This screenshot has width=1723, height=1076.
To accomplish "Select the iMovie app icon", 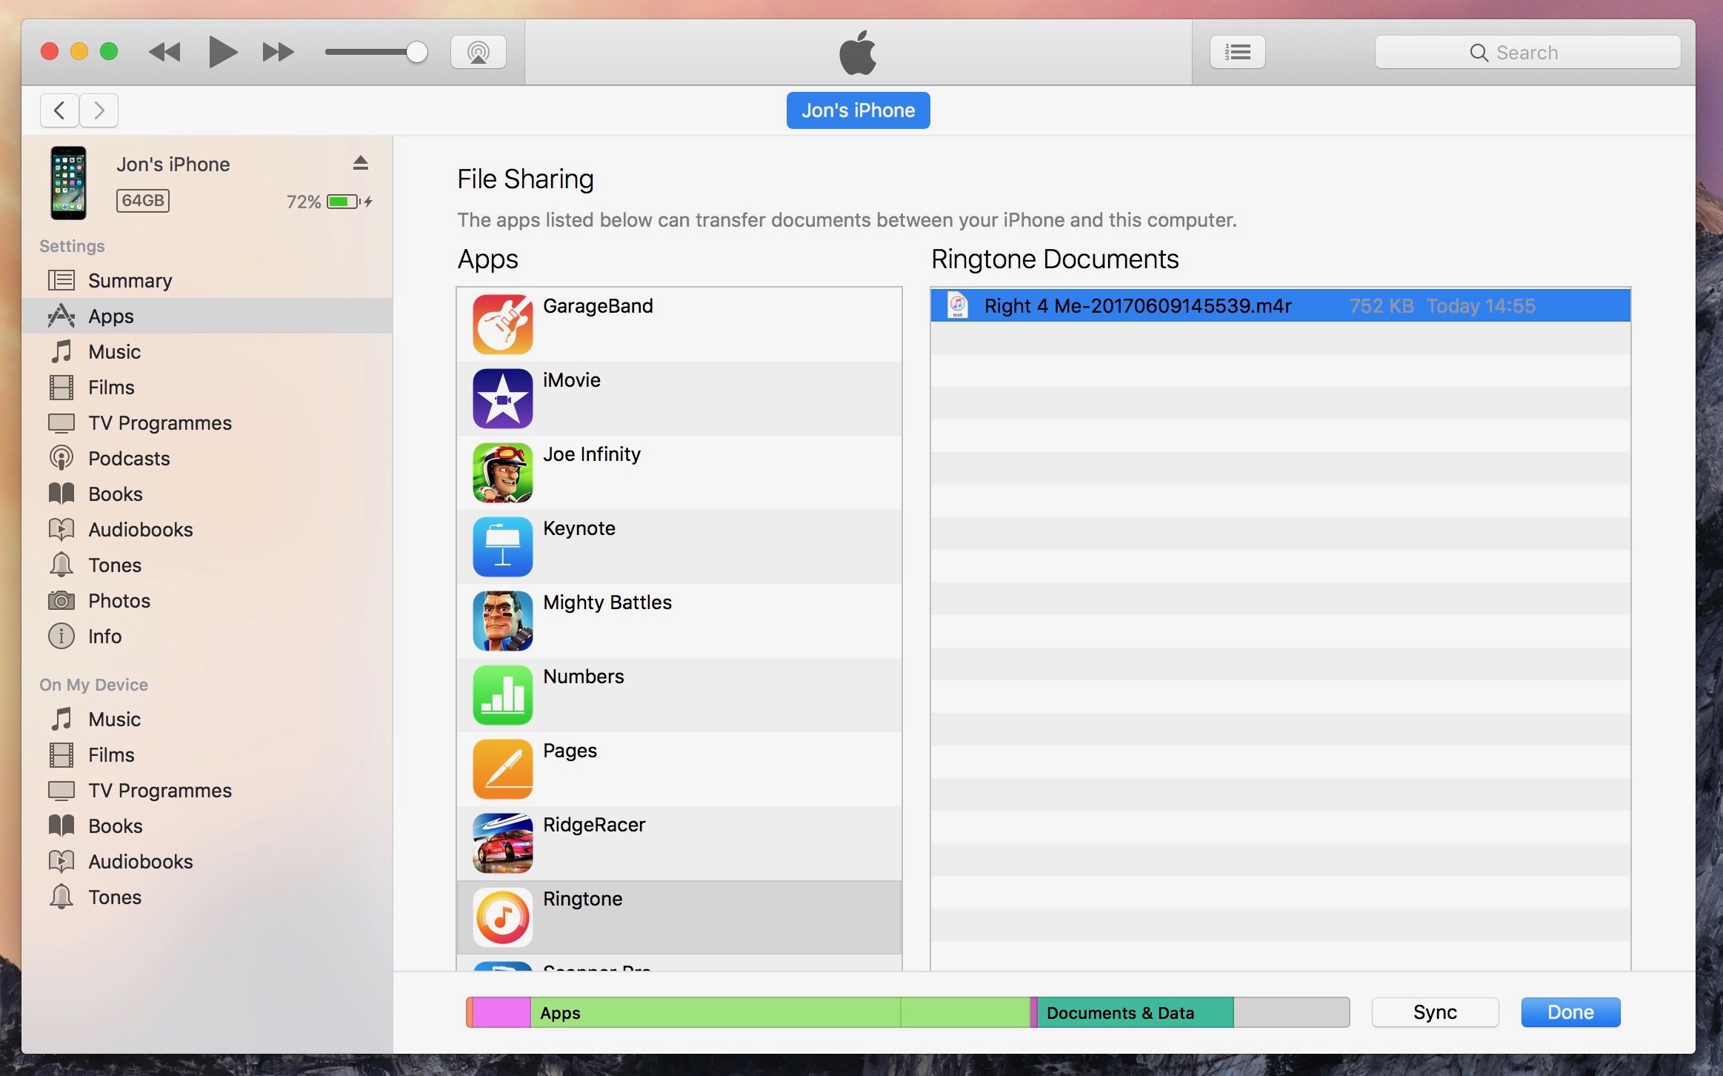I will click(503, 399).
